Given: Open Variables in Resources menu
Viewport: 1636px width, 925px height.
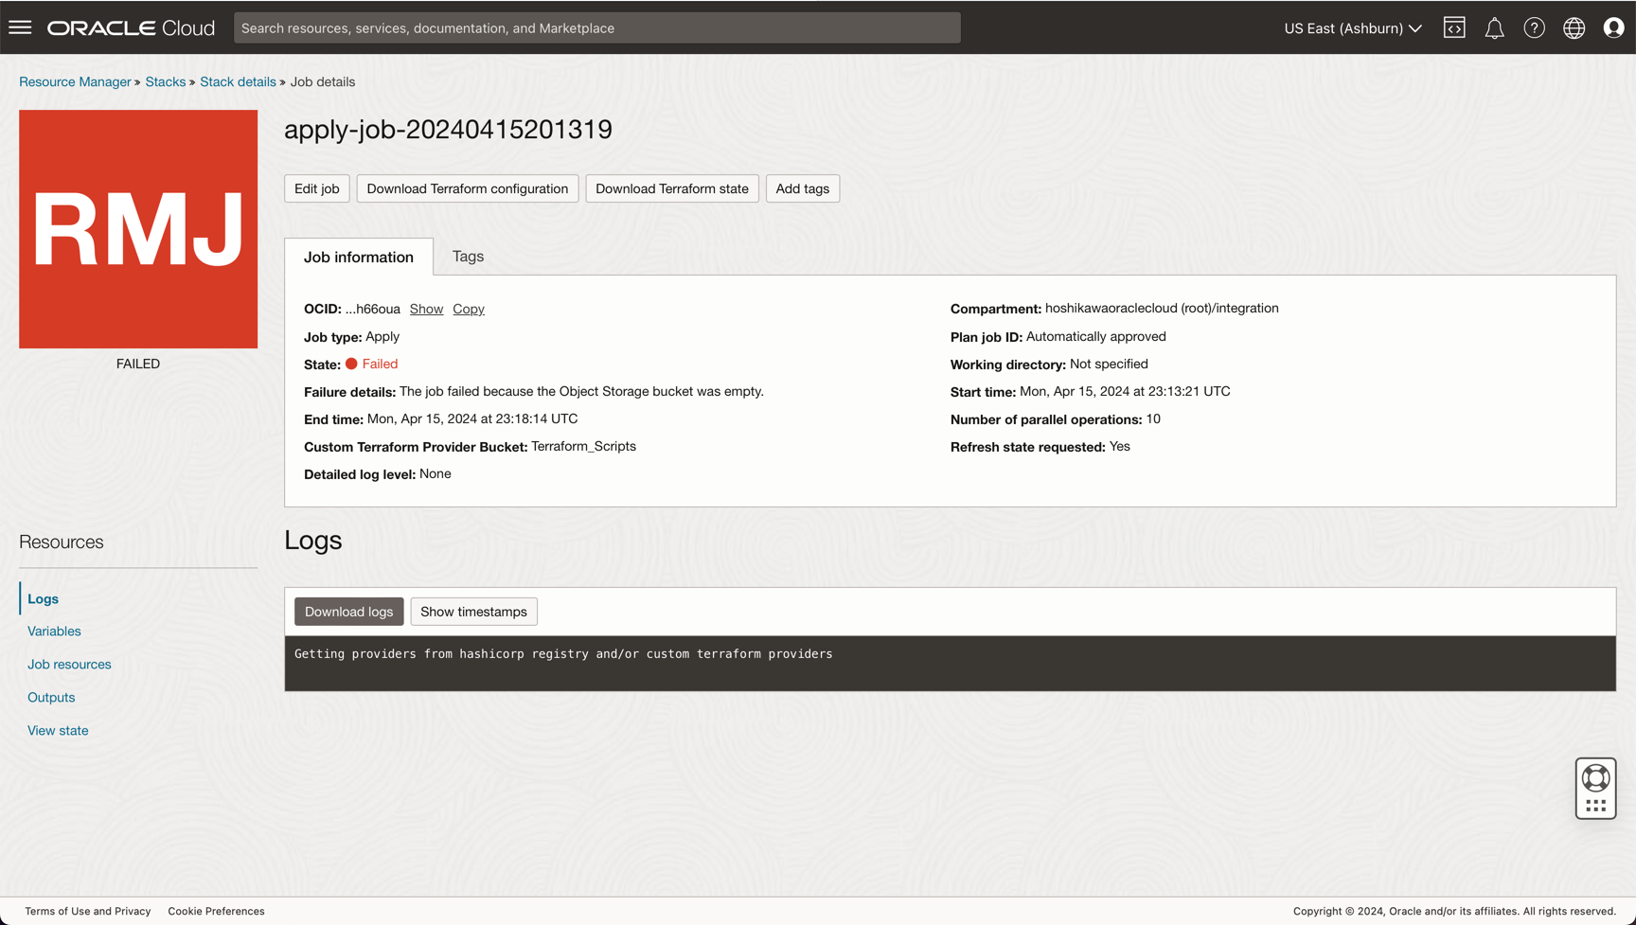Looking at the screenshot, I should tap(54, 631).
